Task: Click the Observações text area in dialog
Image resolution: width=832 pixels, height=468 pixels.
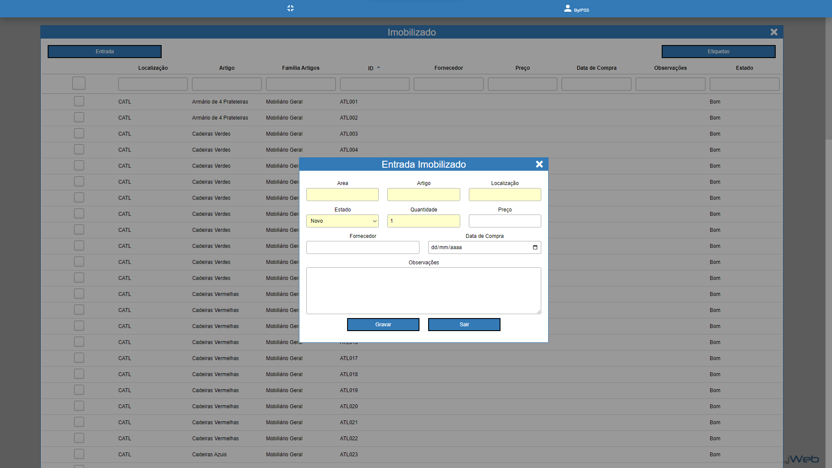Action: click(423, 290)
